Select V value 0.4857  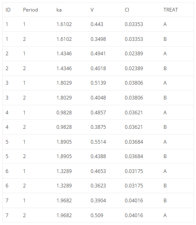point(98,112)
